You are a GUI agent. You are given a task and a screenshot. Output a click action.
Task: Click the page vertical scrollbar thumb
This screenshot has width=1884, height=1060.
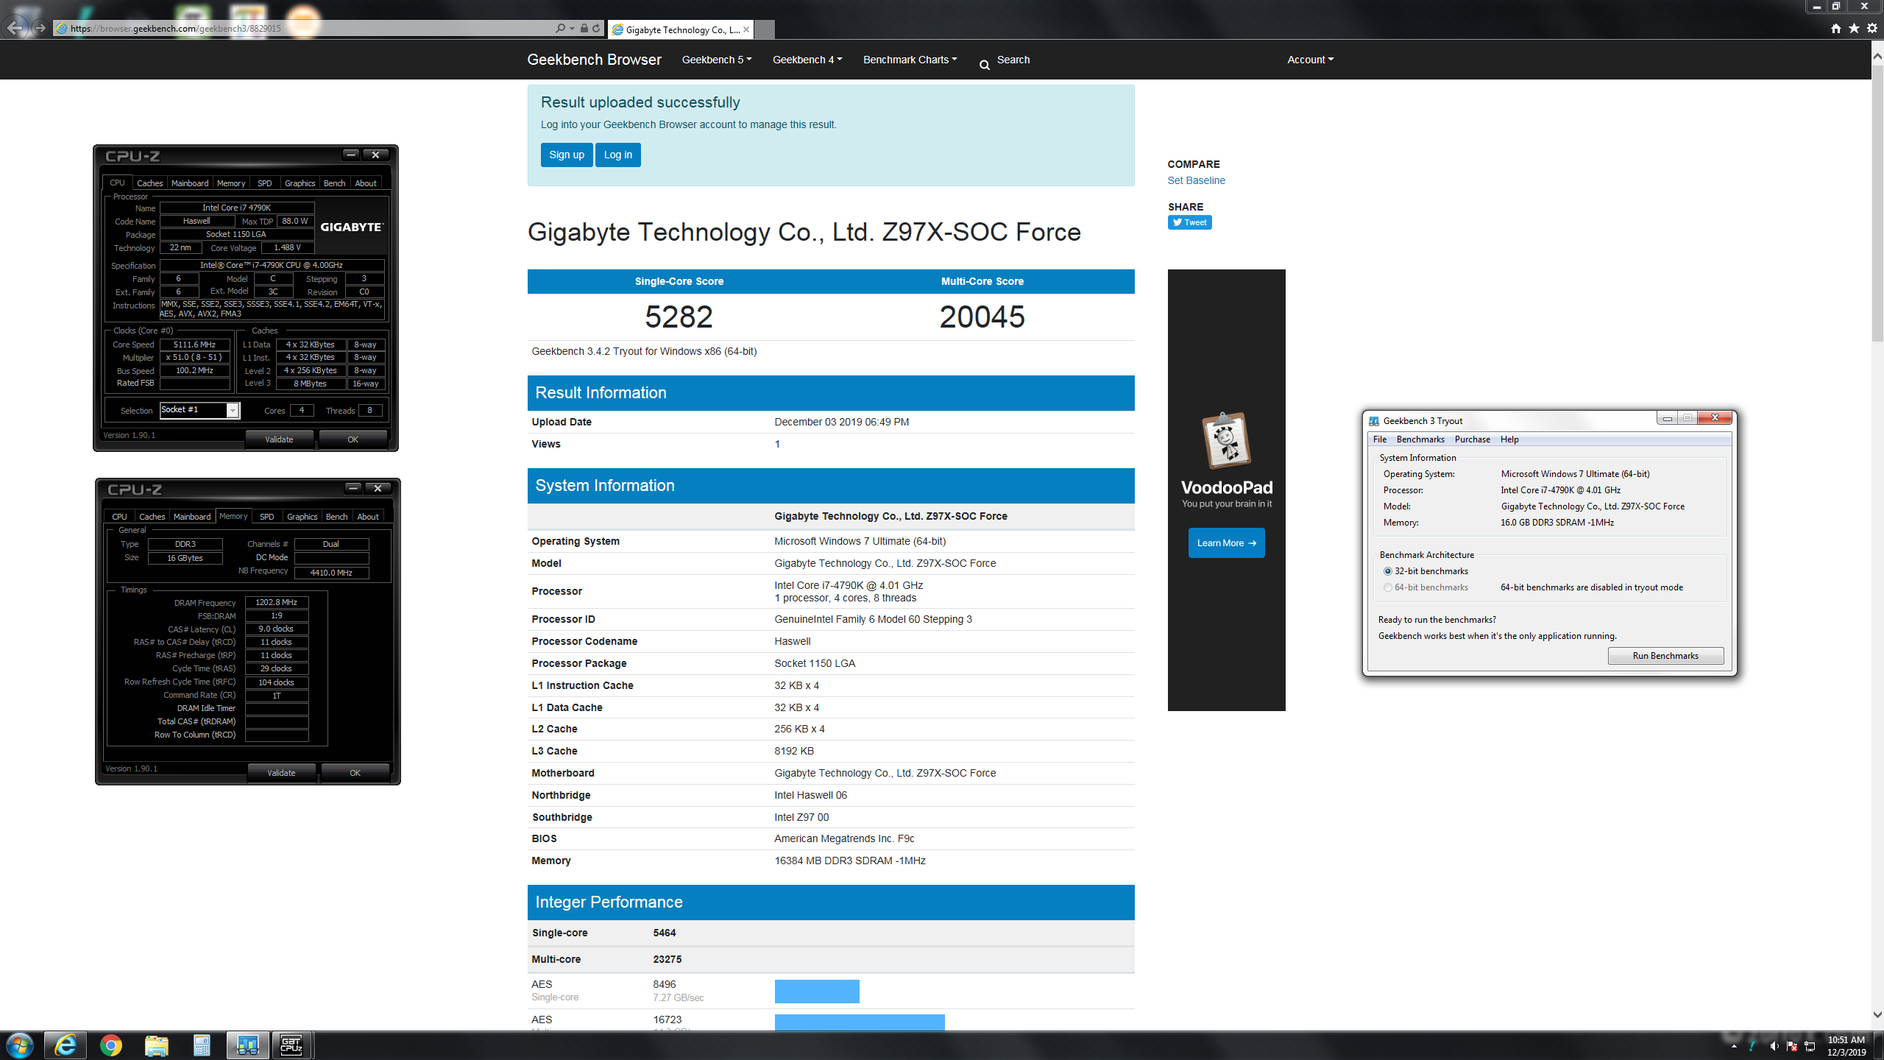click(1877, 204)
